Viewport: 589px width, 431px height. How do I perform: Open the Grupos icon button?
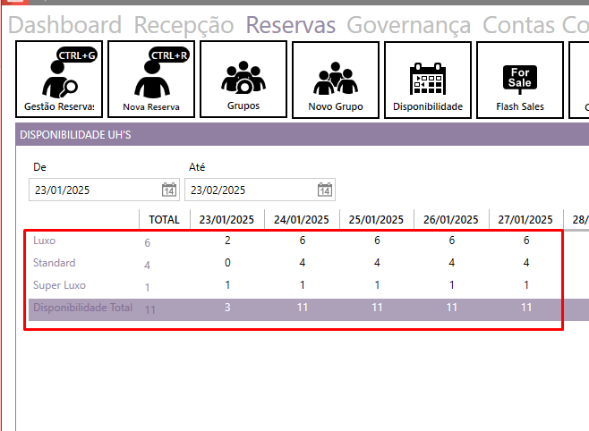tap(243, 80)
